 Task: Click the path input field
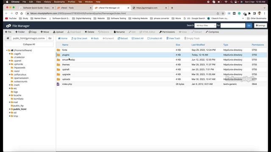(x=29, y=38)
